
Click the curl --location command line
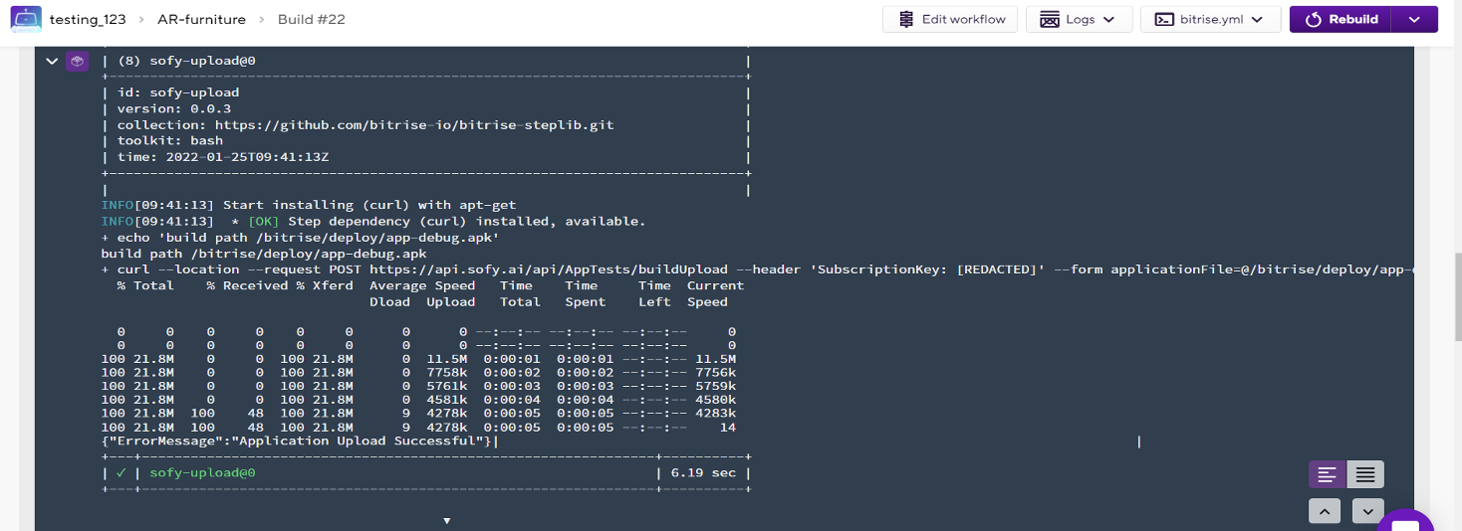coord(757,269)
